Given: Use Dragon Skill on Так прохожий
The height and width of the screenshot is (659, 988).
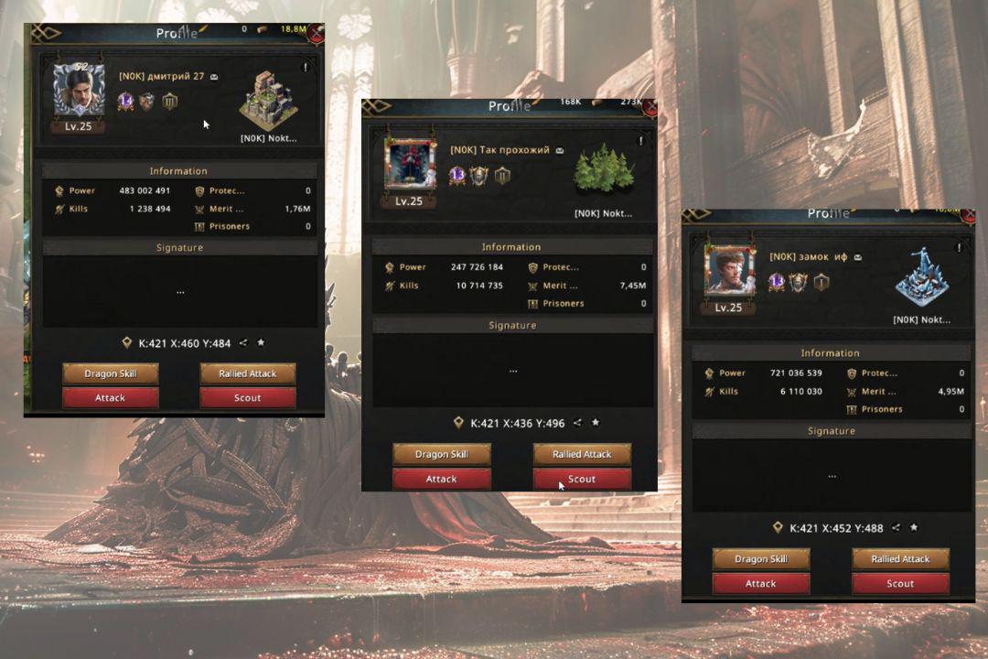Looking at the screenshot, I should coord(441,454).
